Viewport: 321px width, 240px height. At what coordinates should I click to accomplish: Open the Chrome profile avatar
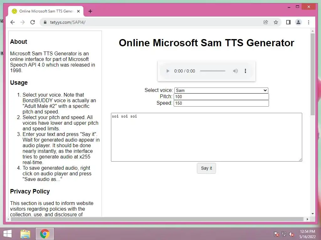point(298,22)
